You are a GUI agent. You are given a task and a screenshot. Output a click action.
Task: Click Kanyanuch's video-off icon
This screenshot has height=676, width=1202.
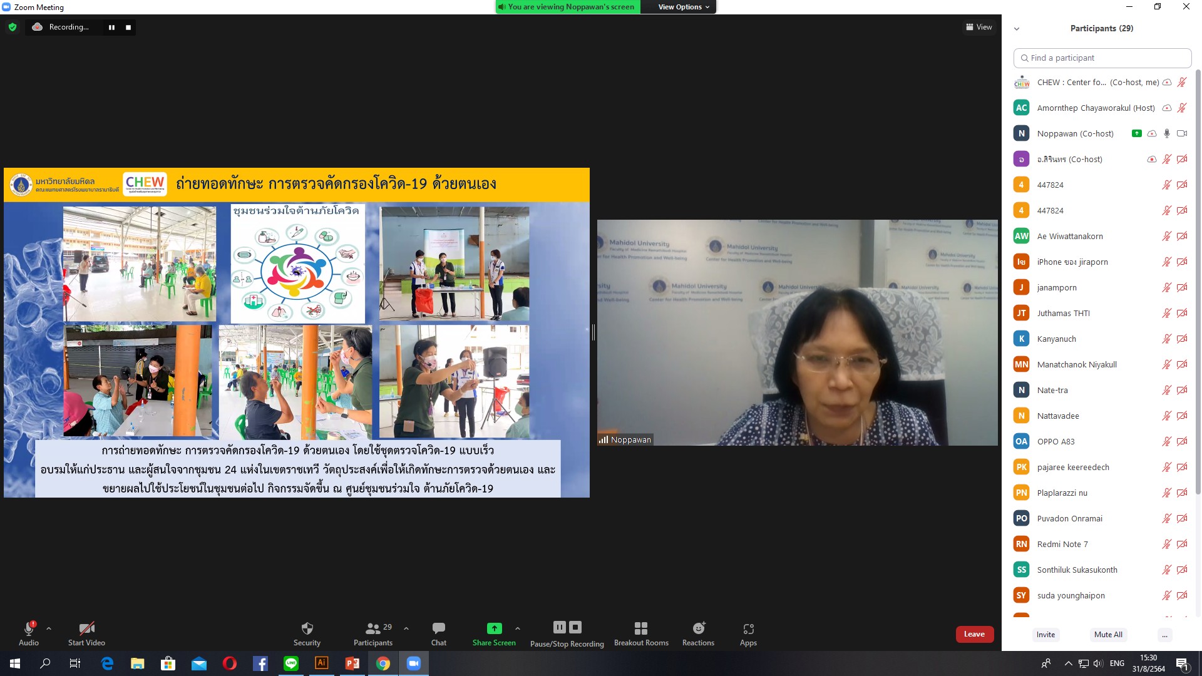[1182, 339]
